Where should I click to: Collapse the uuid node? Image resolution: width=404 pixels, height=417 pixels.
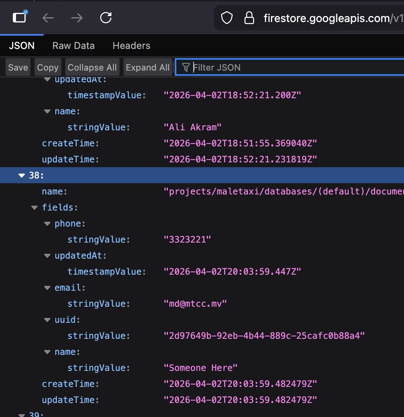point(47,320)
